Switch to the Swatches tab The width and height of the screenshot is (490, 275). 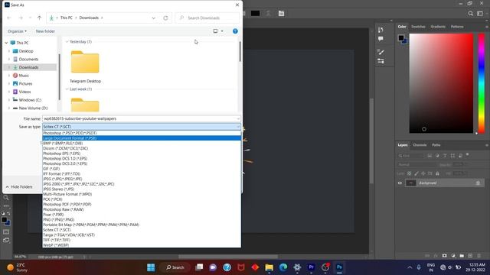pos(418,27)
